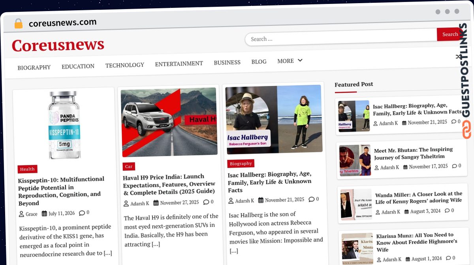474x265 pixels.
Task: Click the Kisspeptin-10 excerpt paragraph
Action: tap(66, 240)
